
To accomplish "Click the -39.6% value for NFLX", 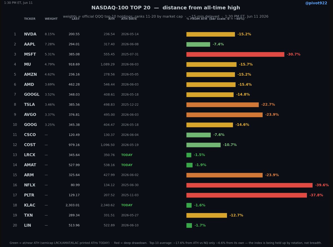I will pos(322,185).
